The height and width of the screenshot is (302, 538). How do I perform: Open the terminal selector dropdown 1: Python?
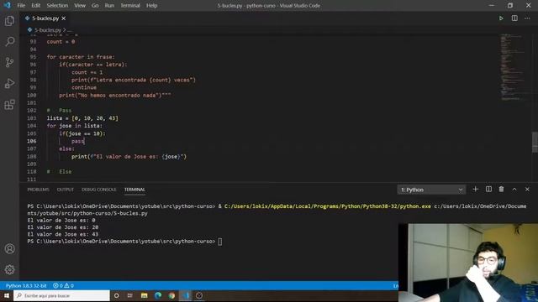(x=431, y=190)
